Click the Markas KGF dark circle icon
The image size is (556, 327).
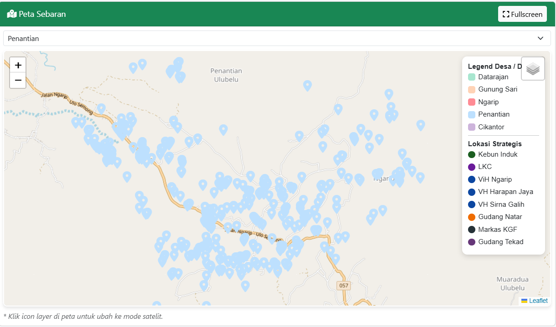click(x=472, y=230)
